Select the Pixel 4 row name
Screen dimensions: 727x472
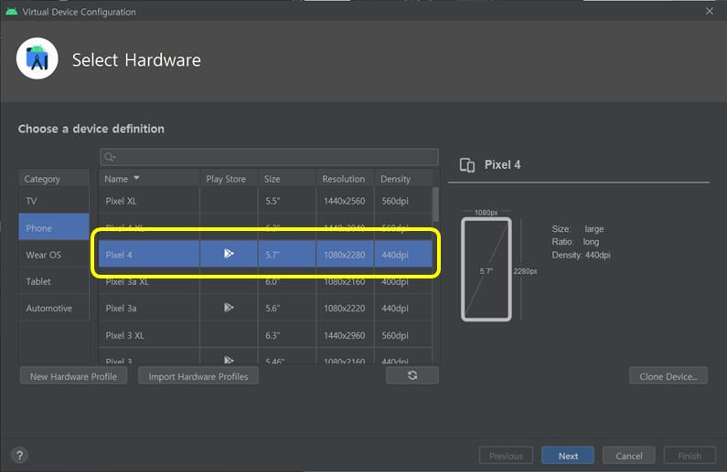(x=119, y=255)
